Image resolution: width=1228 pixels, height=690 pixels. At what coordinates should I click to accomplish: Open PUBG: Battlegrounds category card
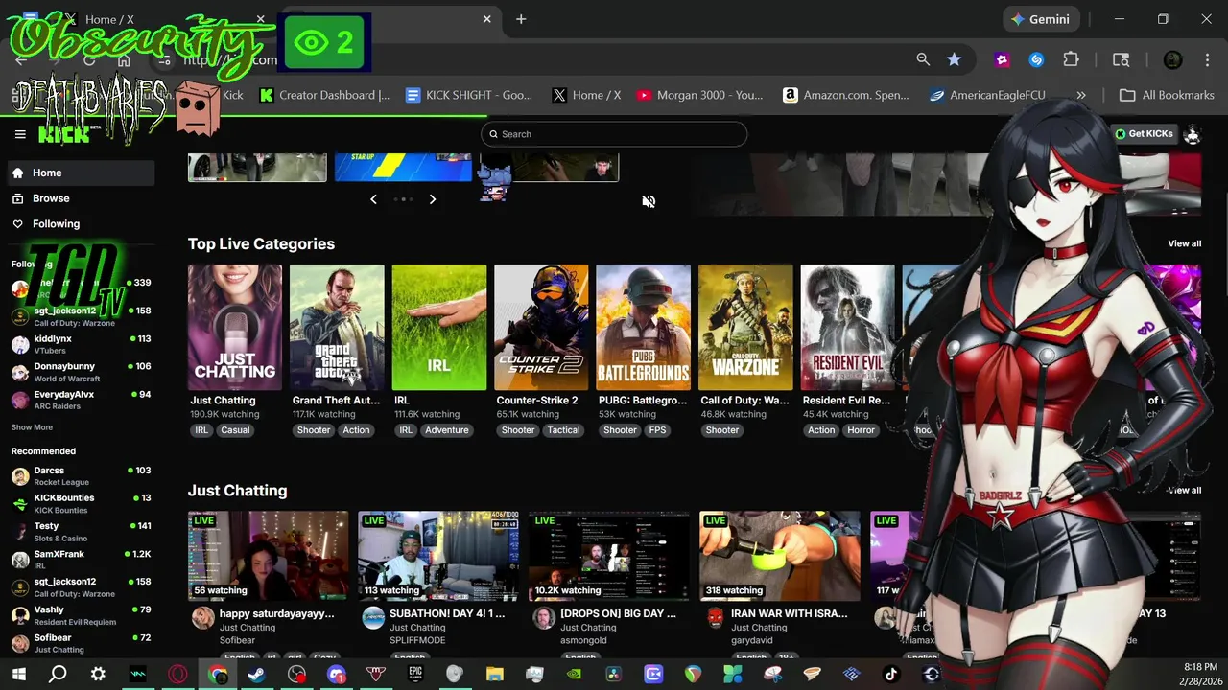click(643, 327)
